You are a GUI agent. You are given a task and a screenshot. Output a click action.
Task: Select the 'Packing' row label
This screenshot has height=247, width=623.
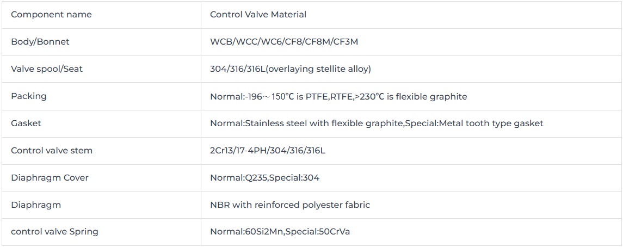pyautogui.click(x=101, y=96)
